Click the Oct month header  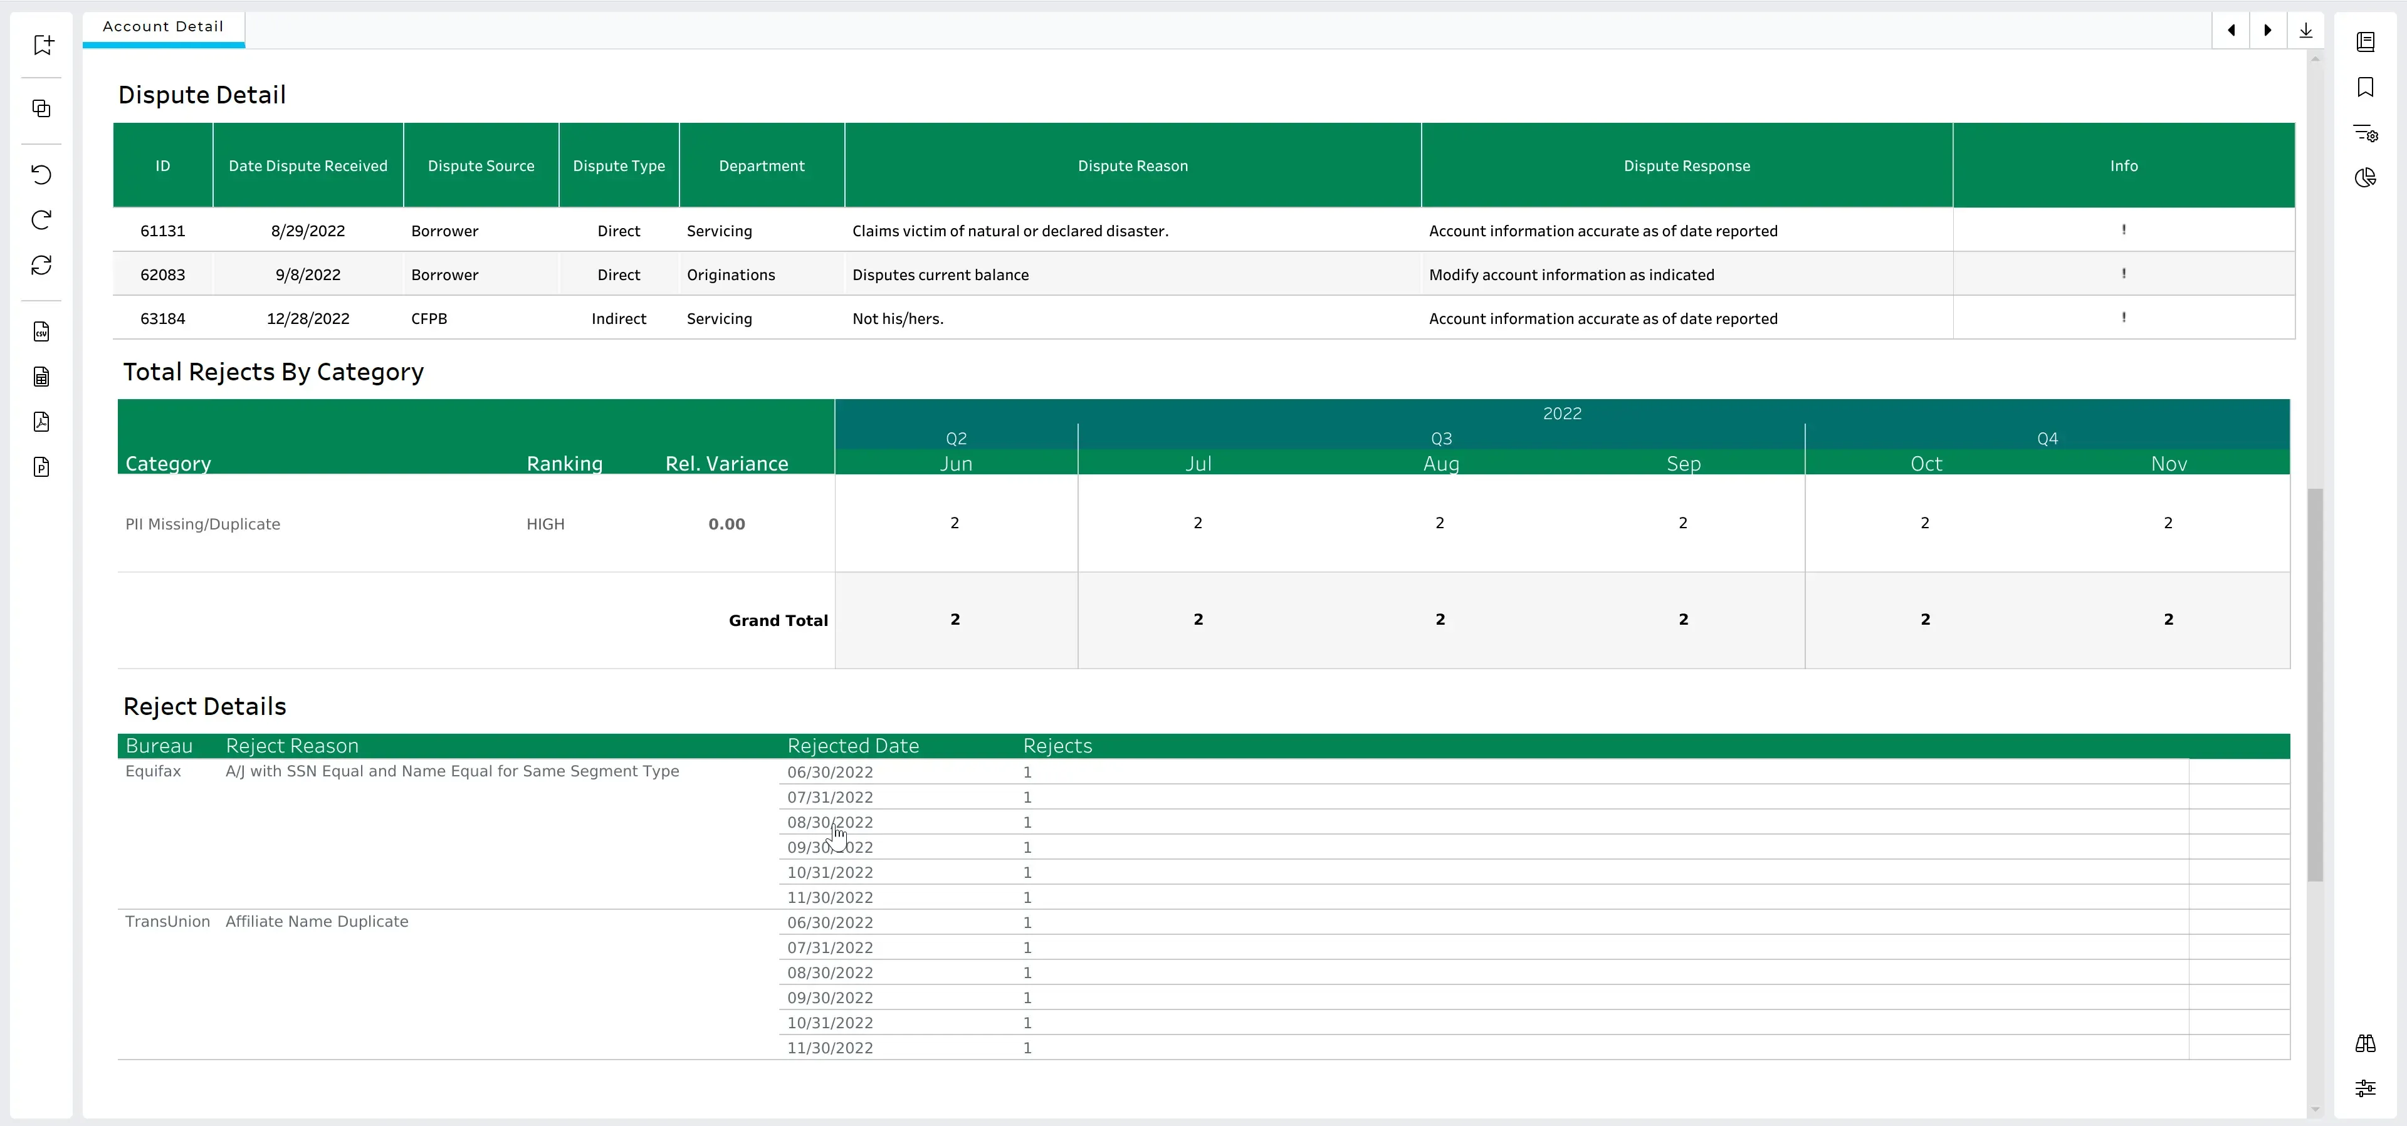click(x=1926, y=464)
